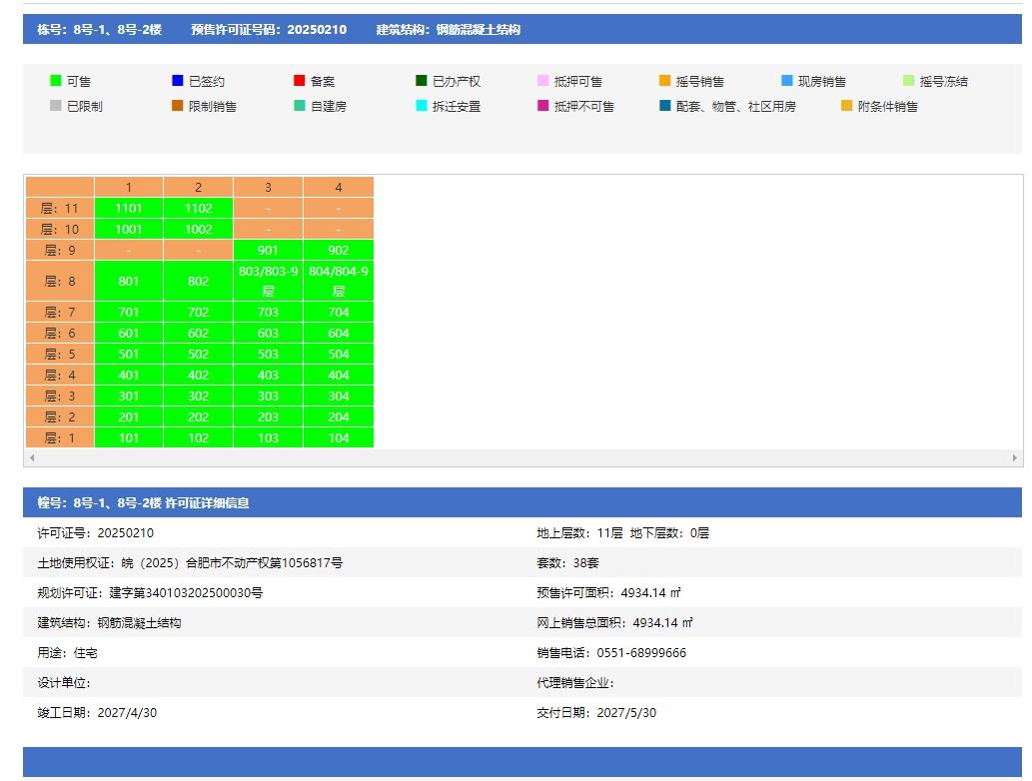
Task: Click the teal 自建房 legend swatch
Action: point(299,105)
